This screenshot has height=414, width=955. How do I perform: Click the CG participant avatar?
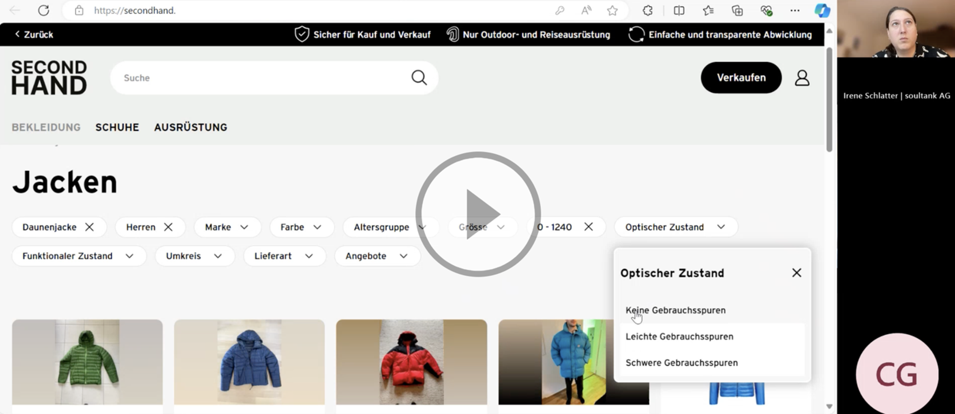coord(897,373)
